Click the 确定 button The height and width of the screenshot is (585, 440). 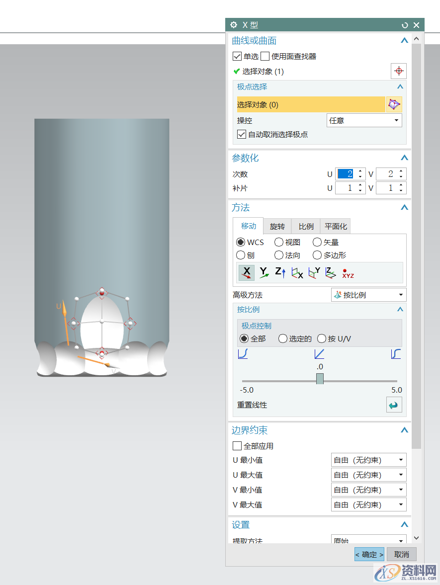(x=369, y=555)
